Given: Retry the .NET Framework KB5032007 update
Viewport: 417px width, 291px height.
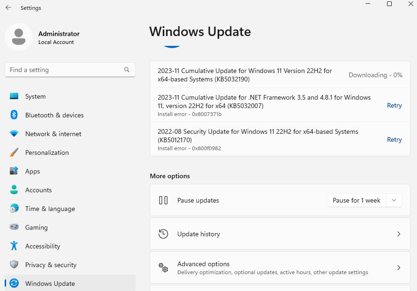Looking at the screenshot, I should [x=394, y=105].
